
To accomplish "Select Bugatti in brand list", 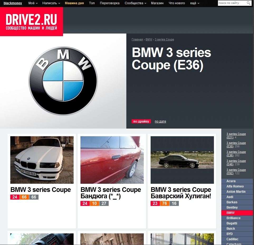I will tap(237, 223).
